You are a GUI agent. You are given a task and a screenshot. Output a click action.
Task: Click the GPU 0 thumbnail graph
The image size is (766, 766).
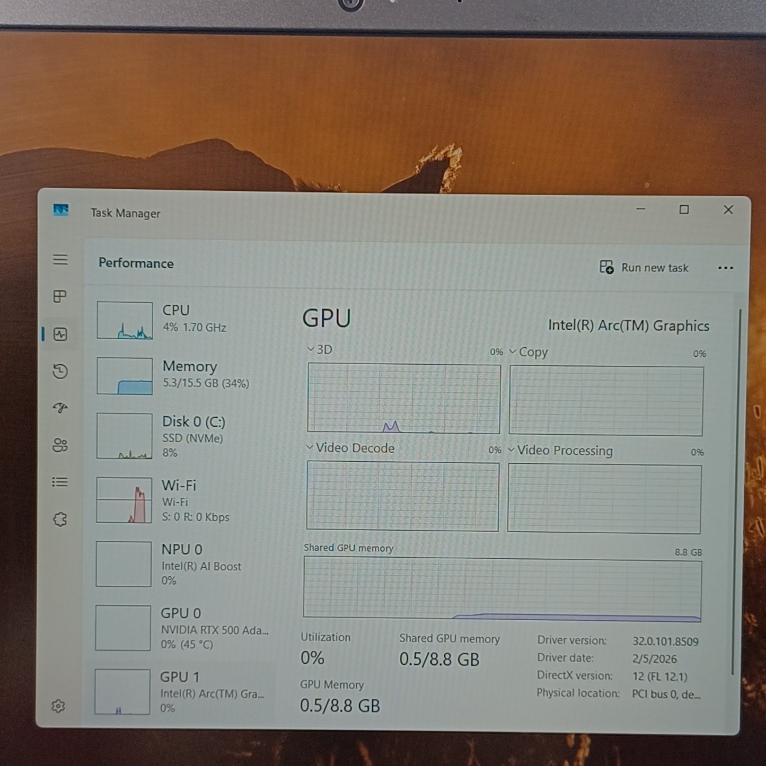tap(123, 628)
